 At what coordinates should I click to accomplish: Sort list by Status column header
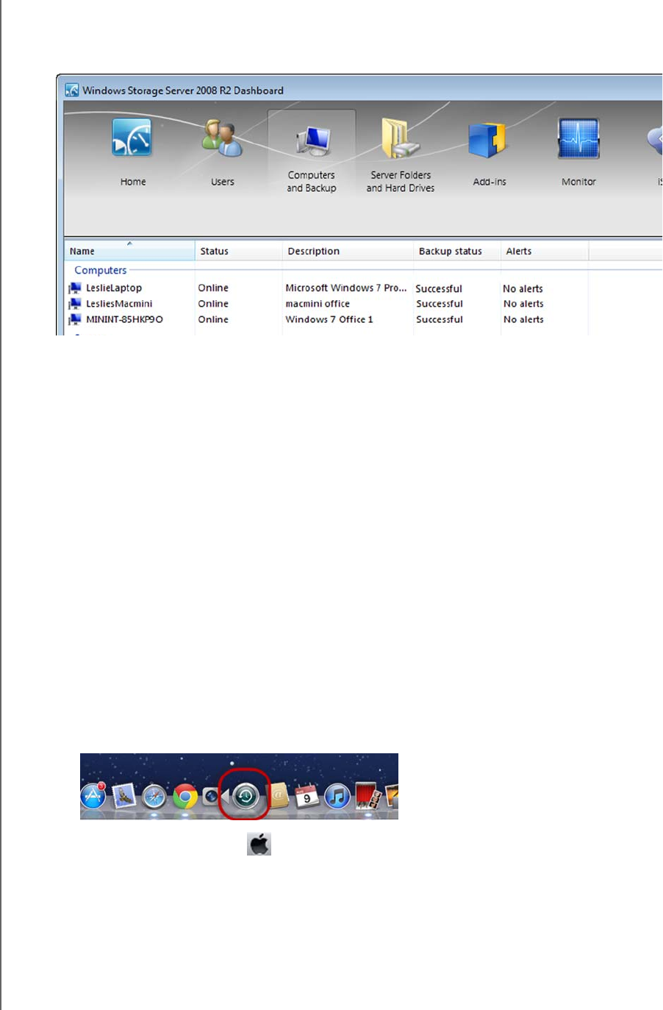(x=239, y=251)
